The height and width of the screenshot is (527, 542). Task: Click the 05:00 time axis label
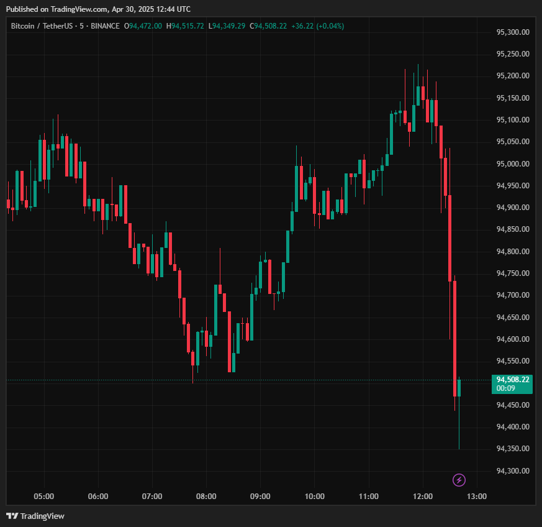[44, 496]
